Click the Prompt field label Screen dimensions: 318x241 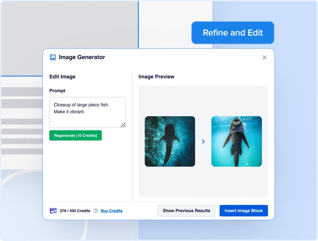57,91
